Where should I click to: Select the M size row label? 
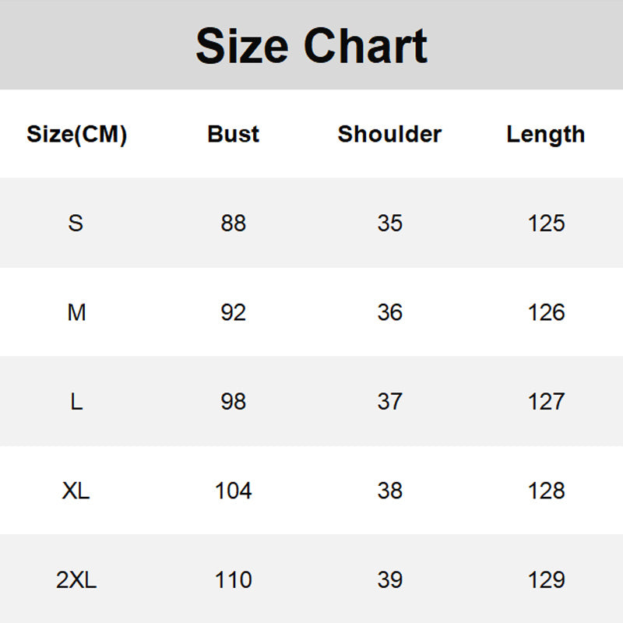(76, 312)
